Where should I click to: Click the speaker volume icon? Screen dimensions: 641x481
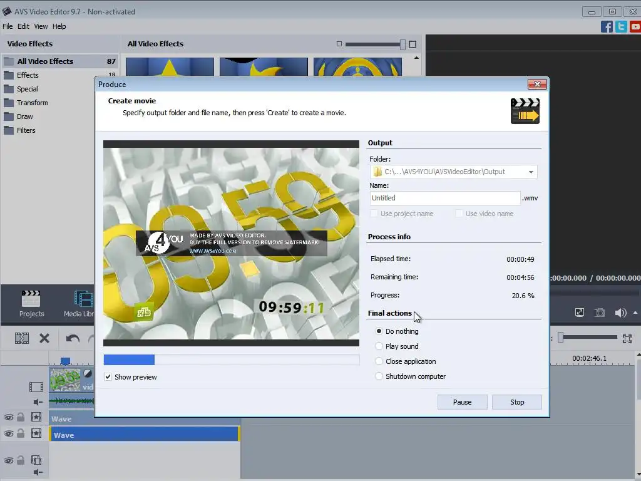pyautogui.click(x=620, y=313)
